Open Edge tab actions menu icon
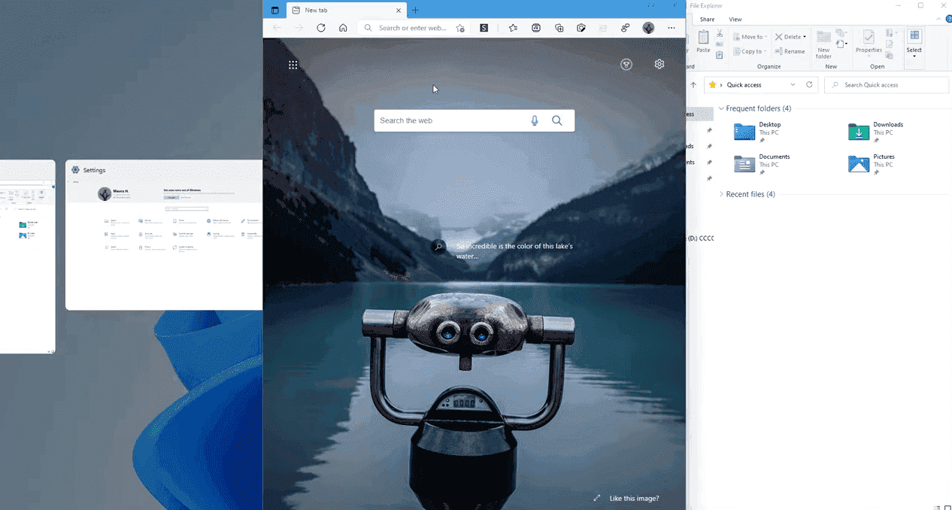This screenshot has height=510, width=952. pyautogui.click(x=275, y=11)
